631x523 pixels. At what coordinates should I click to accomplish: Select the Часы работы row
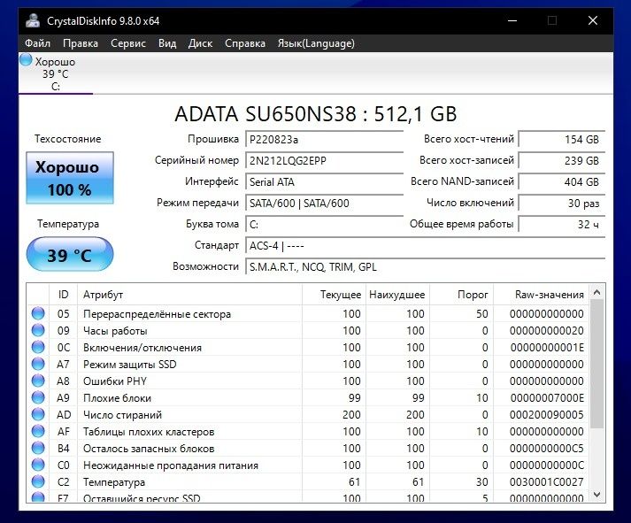pyautogui.click(x=308, y=330)
